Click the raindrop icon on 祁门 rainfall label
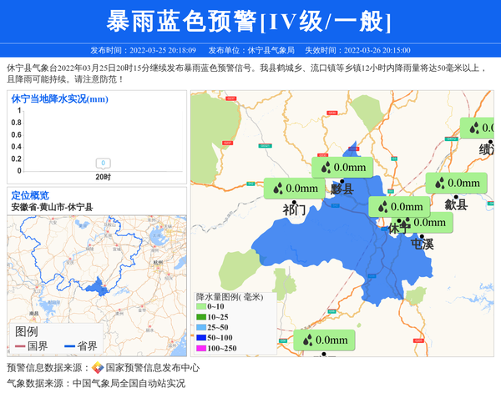Image resolution: width=501 pixels, height=393 pixels. click(x=276, y=189)
